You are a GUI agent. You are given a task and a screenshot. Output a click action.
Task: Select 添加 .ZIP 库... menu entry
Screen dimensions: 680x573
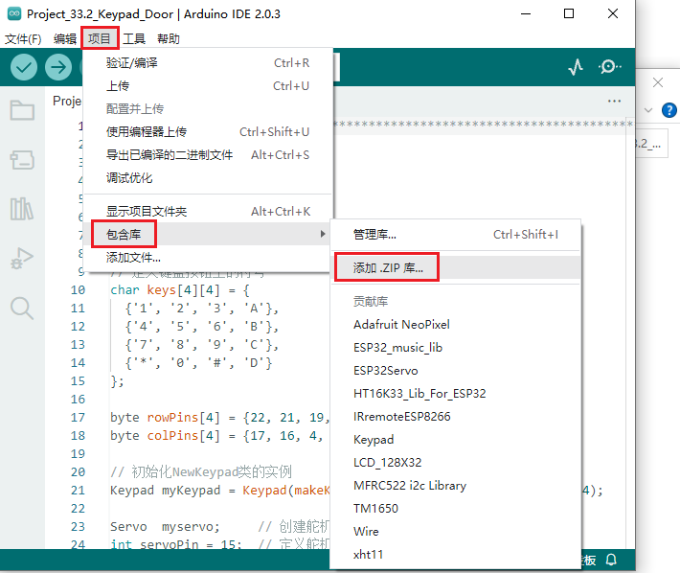pyautogui.click(x=388, y=266)
